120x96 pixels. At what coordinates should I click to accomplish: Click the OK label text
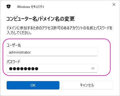[33, 85]
